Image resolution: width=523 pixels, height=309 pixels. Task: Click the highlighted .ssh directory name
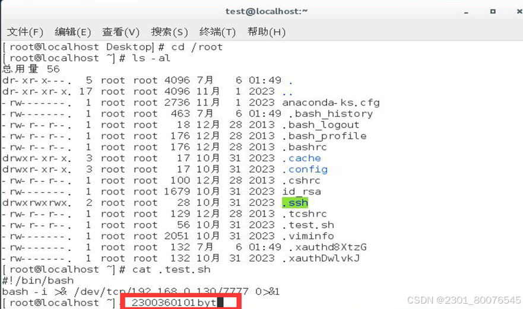click(295, 203)
